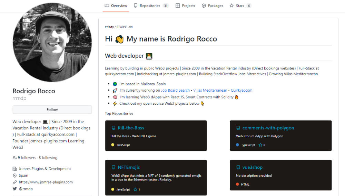Open the Projects tab

(x=185, y=6)
